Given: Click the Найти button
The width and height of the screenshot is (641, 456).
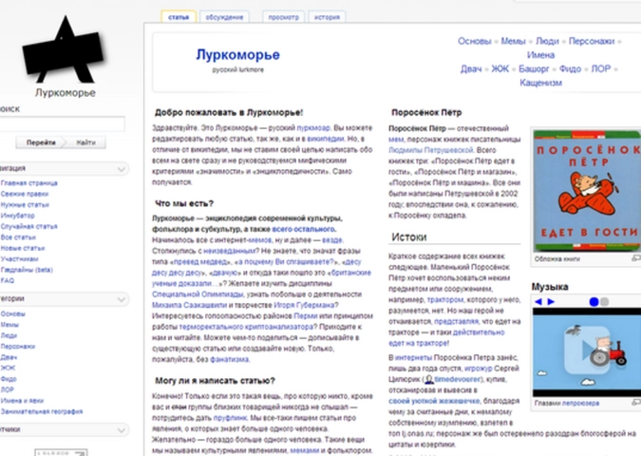Looking at the screenshot, I should tap(85, 142).
